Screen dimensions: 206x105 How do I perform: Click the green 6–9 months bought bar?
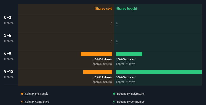coord(129,54)
